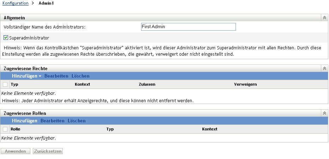Go back via the Konfiguration breadcrumb link
Screen dimensions: 329x159
[x=15, y=3]
